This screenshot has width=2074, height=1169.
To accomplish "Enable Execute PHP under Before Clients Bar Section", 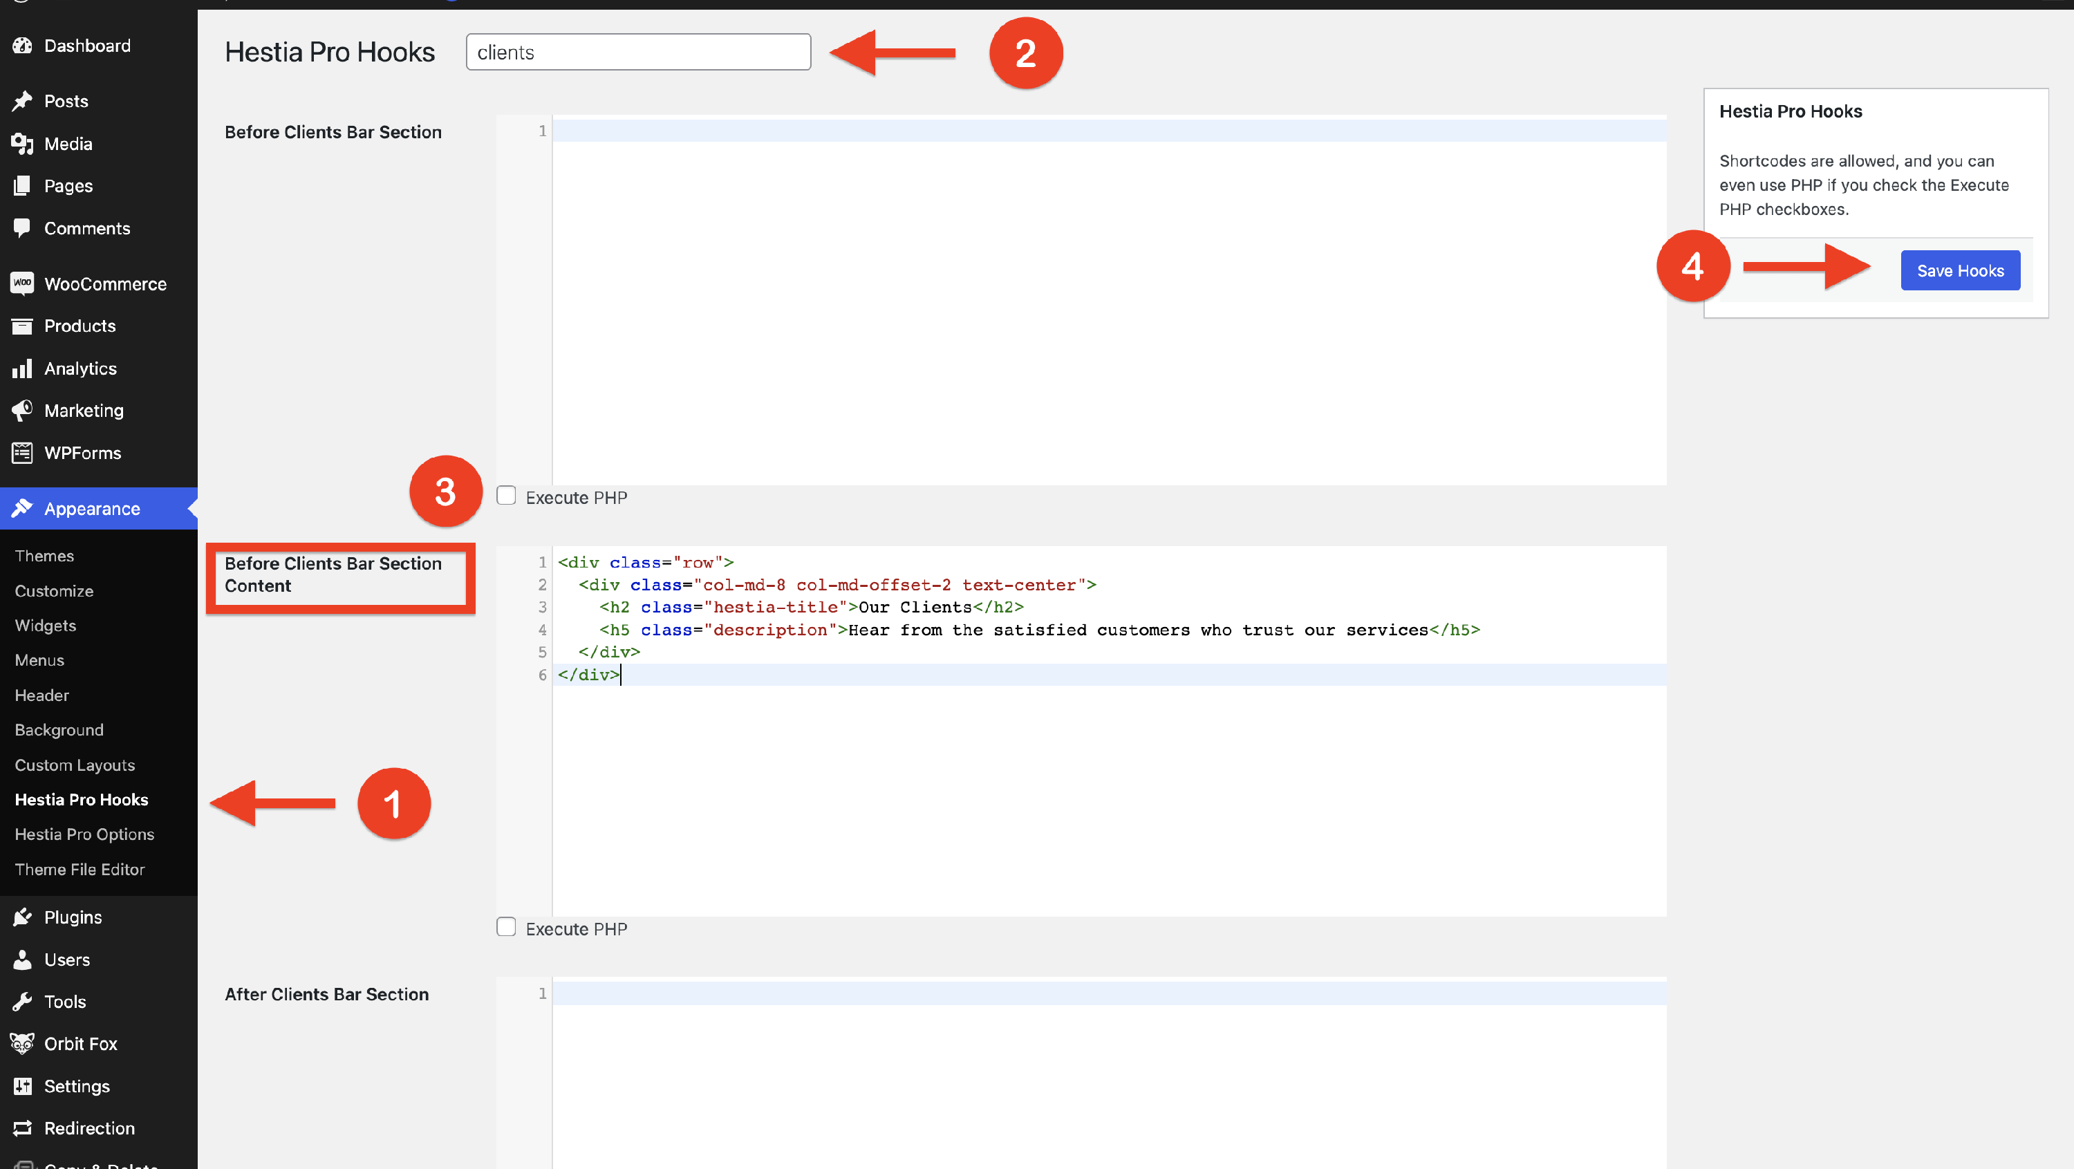I will [x=505, y=496].
